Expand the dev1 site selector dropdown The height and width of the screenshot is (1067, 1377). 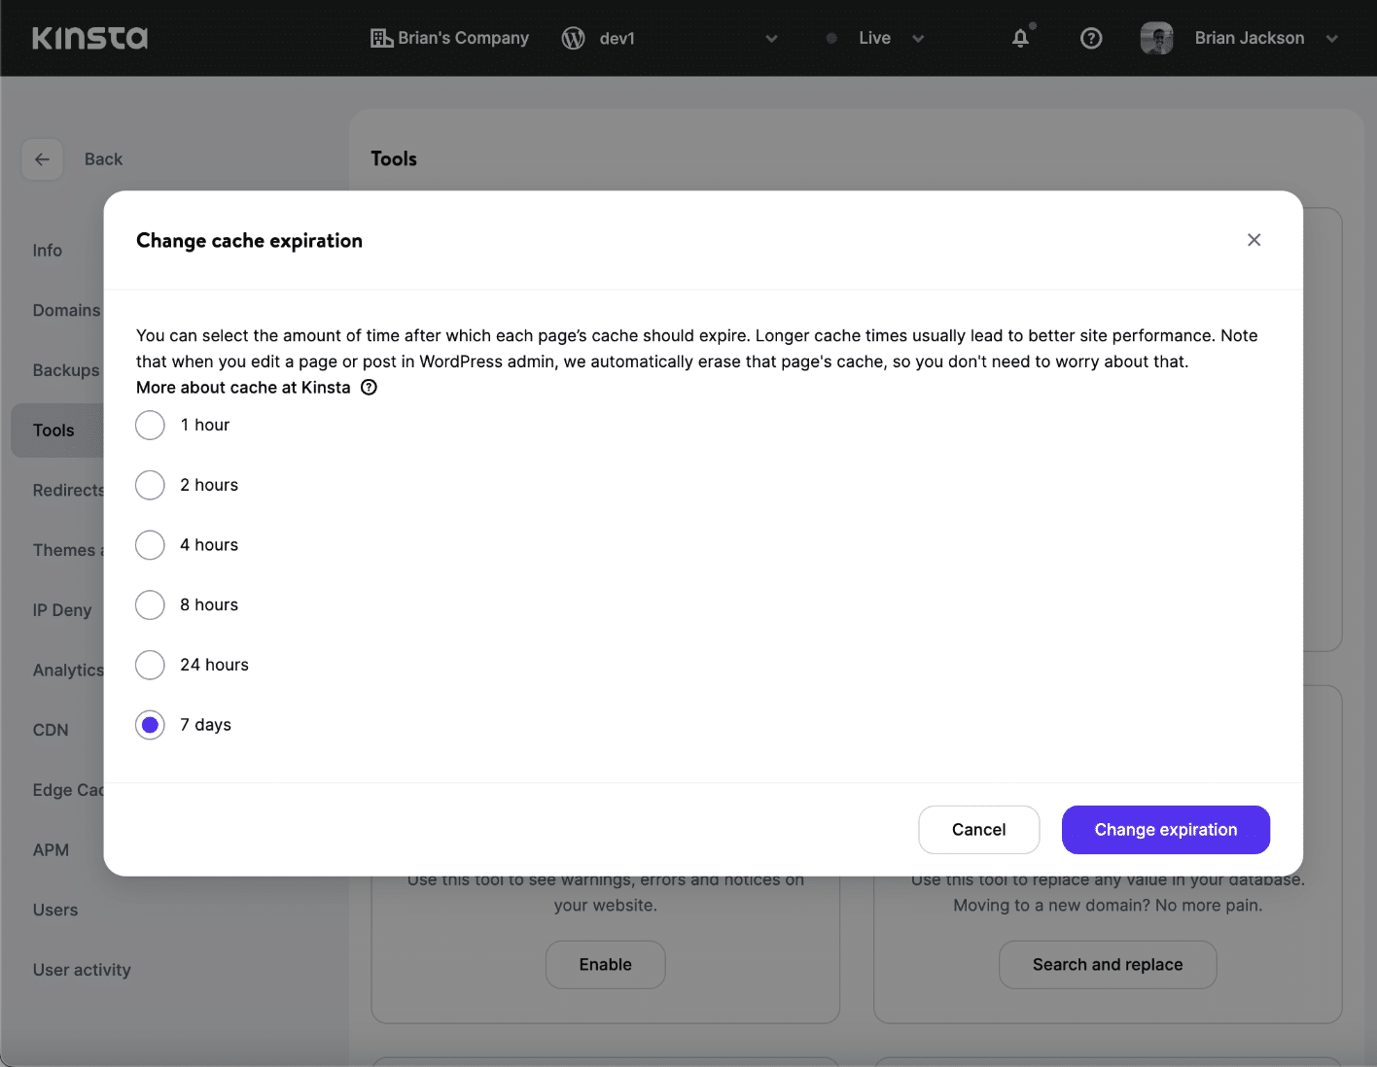pos(771,38)
